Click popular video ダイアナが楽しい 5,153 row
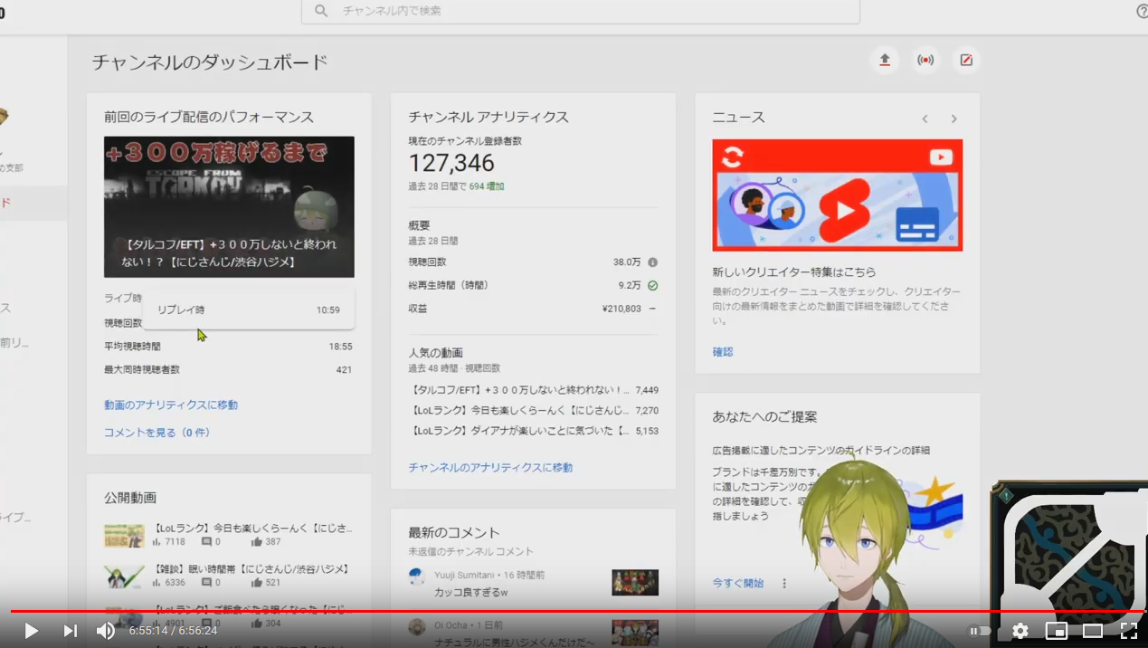This screenshot has height=648, width=1148. [533, 432]
